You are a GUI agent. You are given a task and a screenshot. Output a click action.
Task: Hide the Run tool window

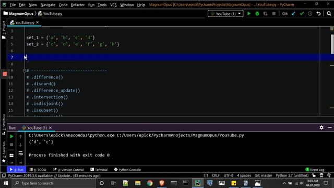[330, 127]
